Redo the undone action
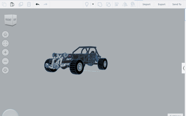This screenshot has height=116, width=186. pyautogui.click(x=45, y=4)
